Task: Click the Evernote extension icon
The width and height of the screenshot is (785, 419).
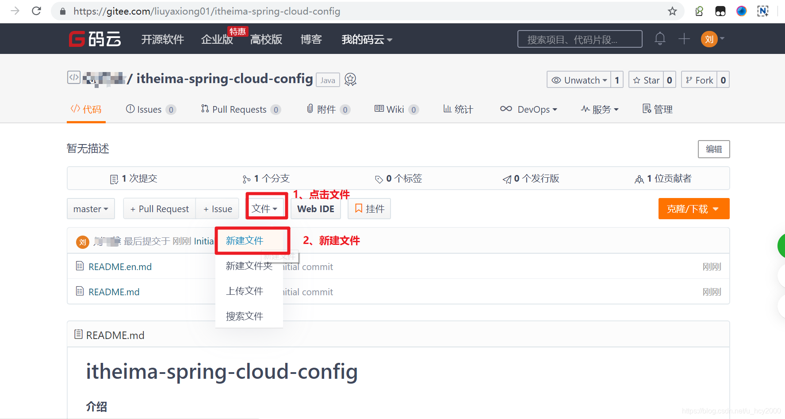Action: pos(699,11)
